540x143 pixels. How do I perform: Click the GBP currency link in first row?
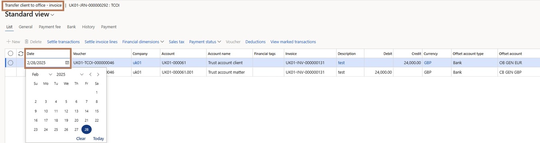click(428, 63)
